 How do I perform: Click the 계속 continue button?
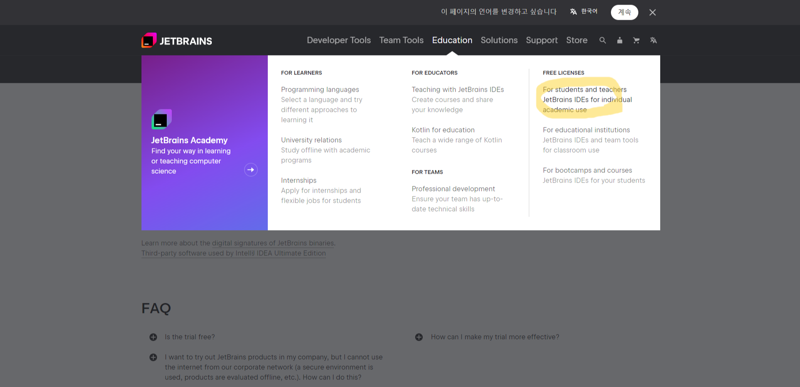(x=624, y=12)
